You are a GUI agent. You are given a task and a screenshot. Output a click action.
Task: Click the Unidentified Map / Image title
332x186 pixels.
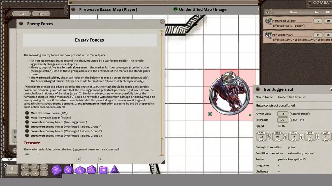click(x=203, y=9)
